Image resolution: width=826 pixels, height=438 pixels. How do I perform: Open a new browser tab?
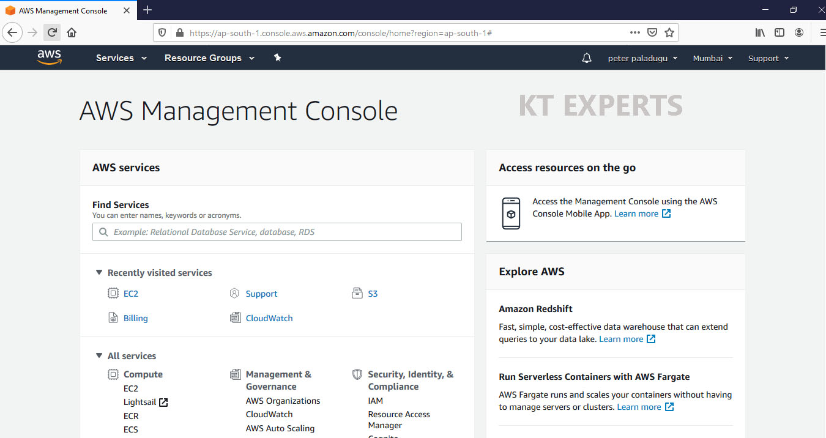click(x=147, y=10)
